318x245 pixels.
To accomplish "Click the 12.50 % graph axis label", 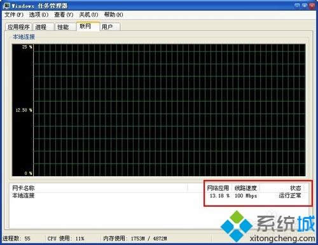I will click(x=24, y=110).
